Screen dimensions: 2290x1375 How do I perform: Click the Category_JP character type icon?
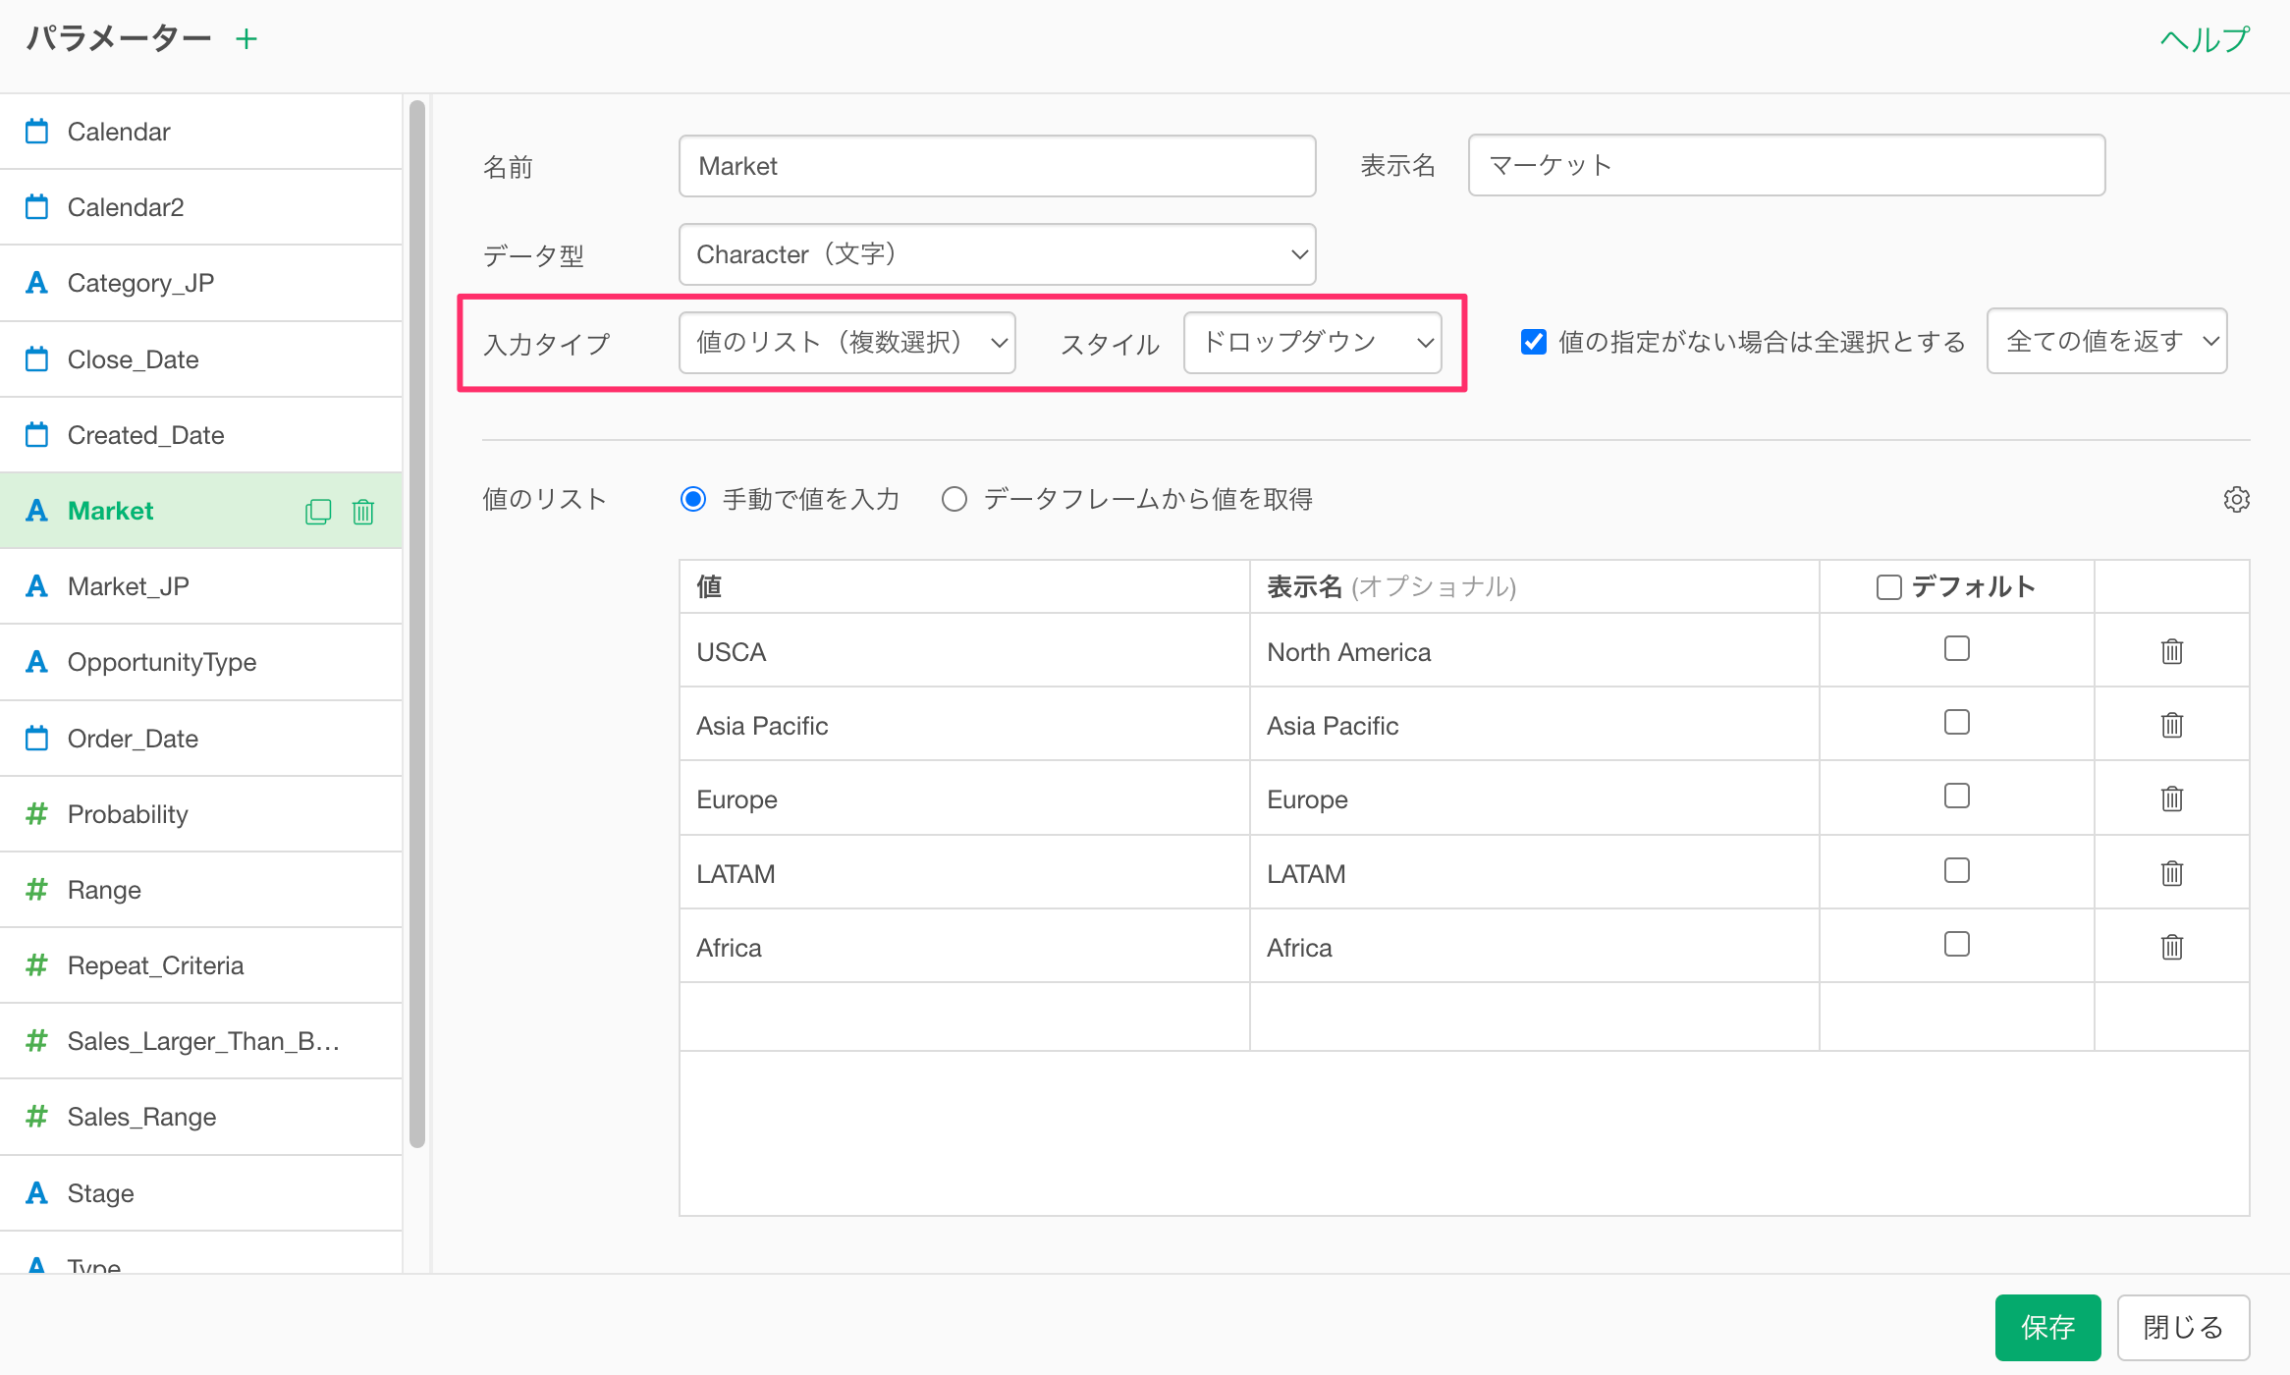[x=36, y=283]
